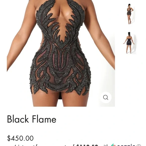View Sezzle payment details via info icon
Viewport: 146px width, 146px height.
coord(139,145)
